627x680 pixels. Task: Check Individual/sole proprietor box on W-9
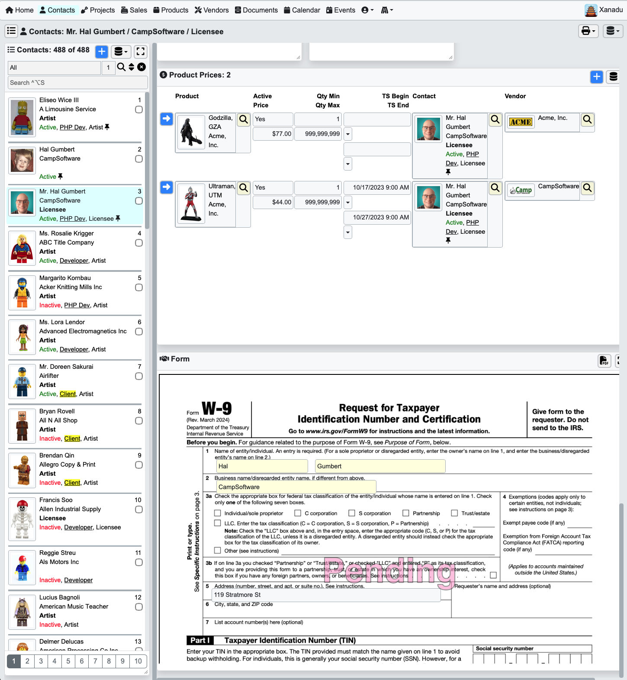218,513
